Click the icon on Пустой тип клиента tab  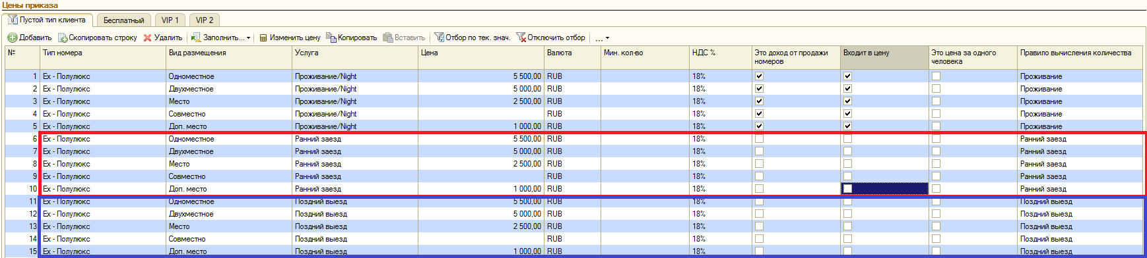click(13, 20)
